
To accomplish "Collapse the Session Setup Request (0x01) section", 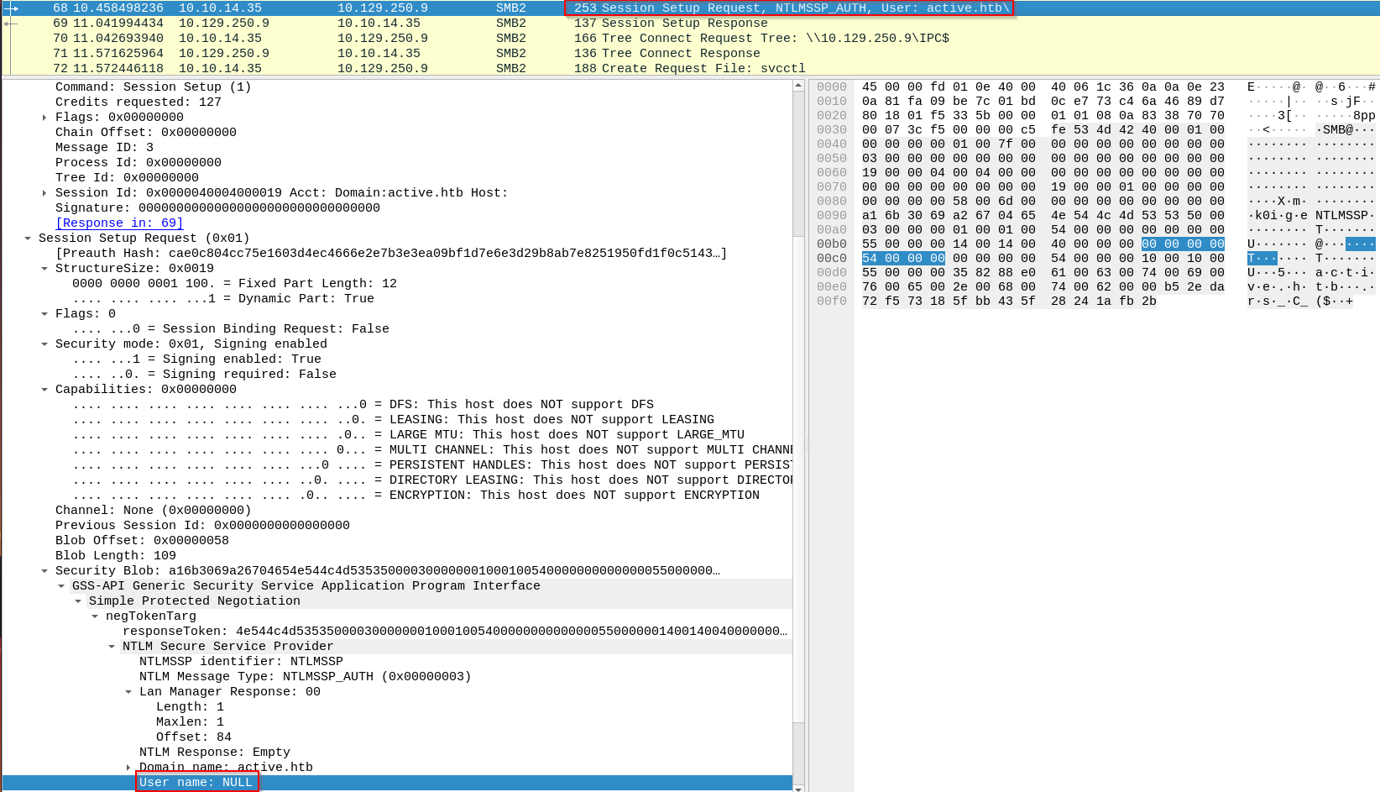I will click(28, 239).
